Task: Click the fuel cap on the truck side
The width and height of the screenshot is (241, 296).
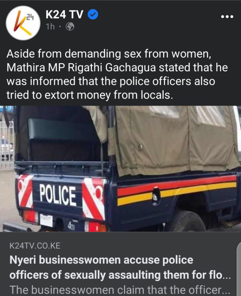Action: [155, 196]
